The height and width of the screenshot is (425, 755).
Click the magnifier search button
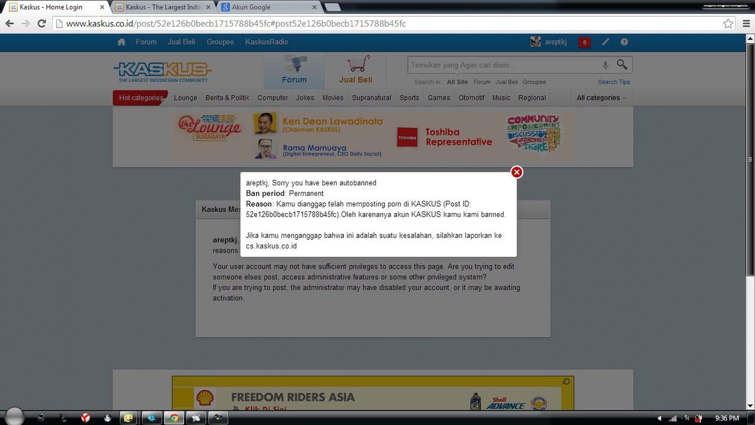[622, 64]
